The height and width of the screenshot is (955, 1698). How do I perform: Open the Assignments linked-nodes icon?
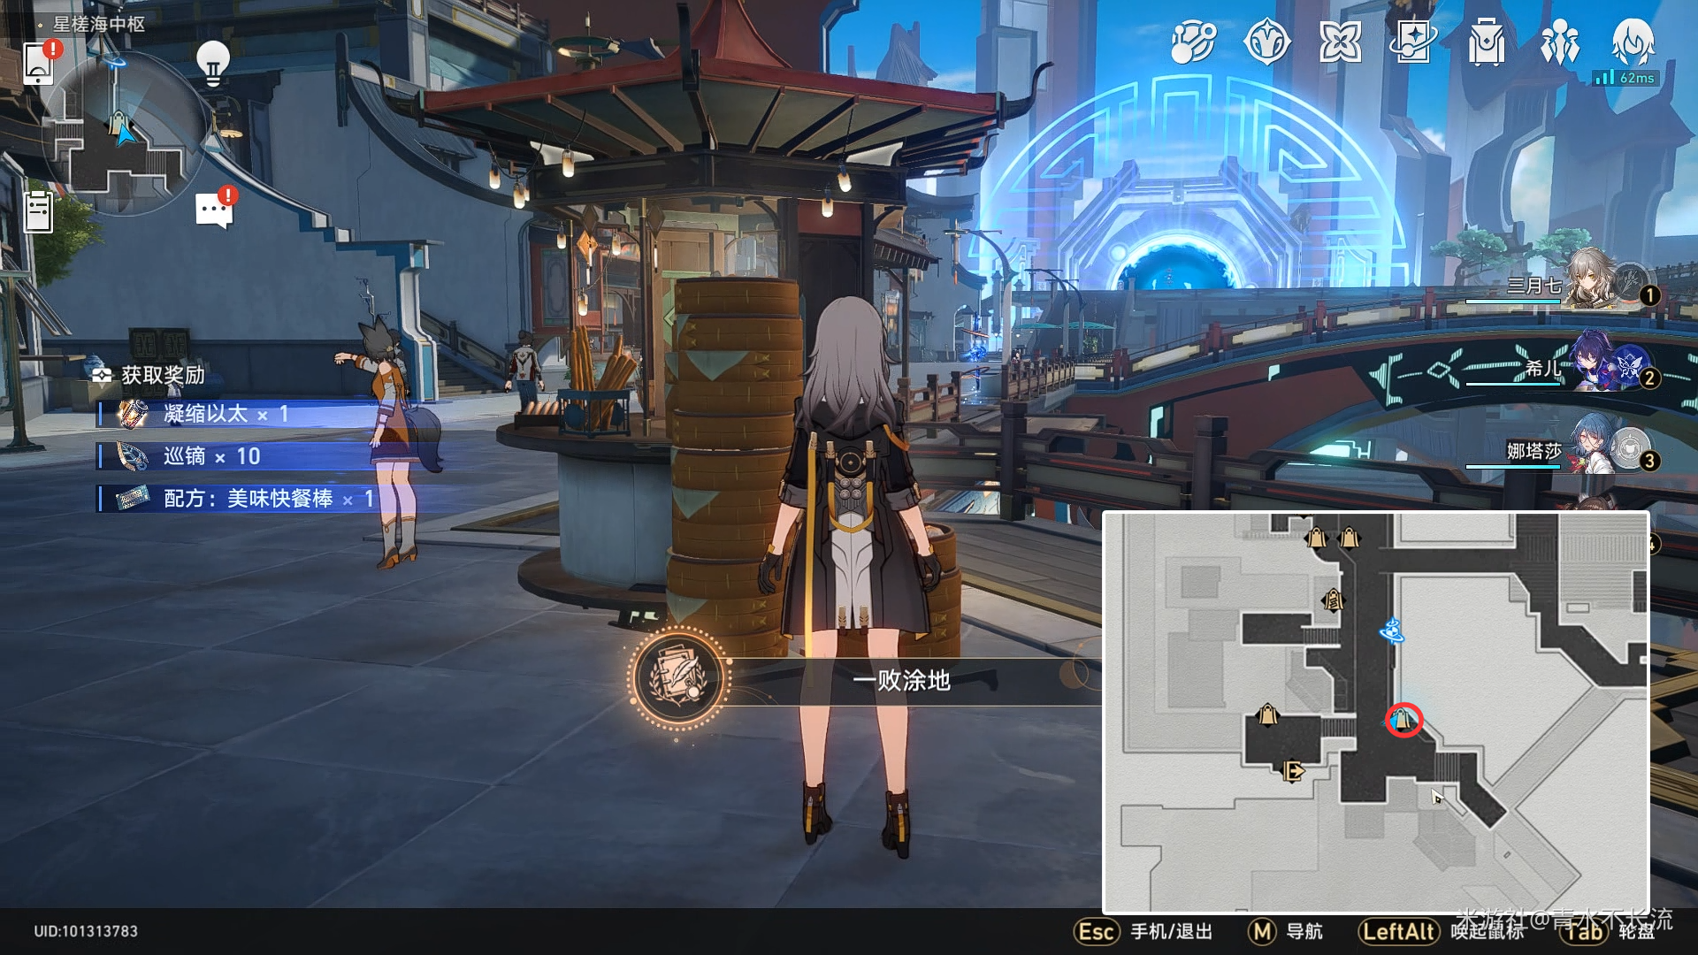[x=1193, y=42]
